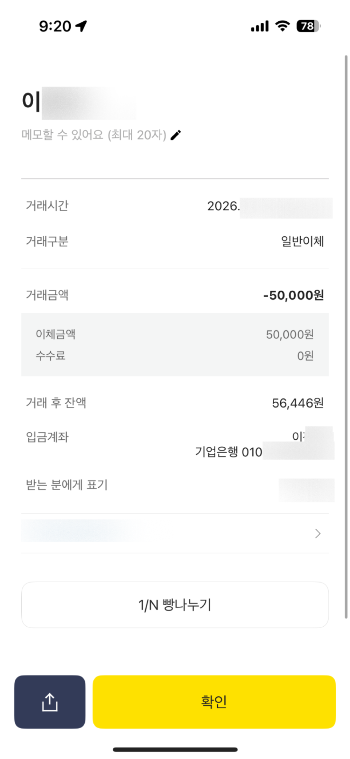Tap the 1/N 빵나누기 button
The image size is (350, 759).
click(x=175, y=605)
